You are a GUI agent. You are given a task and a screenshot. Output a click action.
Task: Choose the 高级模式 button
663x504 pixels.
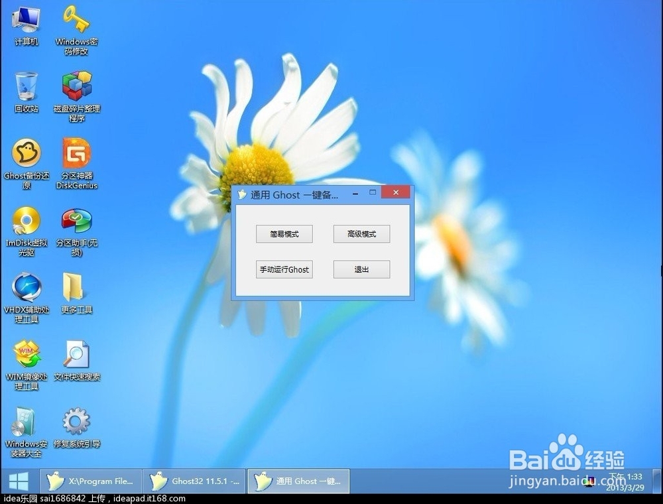pyautogui.click(x=361, y=234)
